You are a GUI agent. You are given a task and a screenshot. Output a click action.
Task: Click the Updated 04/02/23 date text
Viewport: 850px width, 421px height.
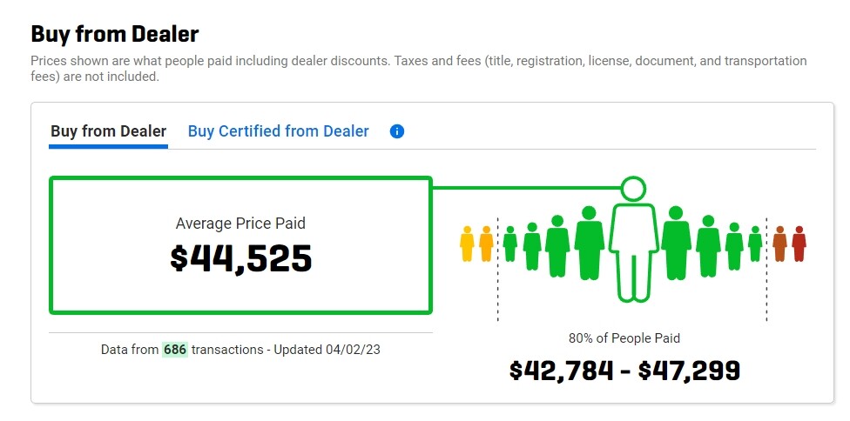click(x=327, y=349)
